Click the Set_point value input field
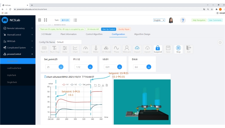The width and height of the screenshot is (225, 128). [51, 67]
